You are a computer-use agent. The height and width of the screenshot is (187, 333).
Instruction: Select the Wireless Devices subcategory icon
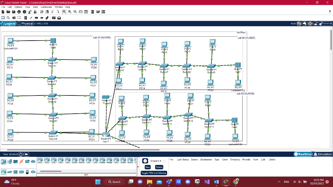point(21,172)
